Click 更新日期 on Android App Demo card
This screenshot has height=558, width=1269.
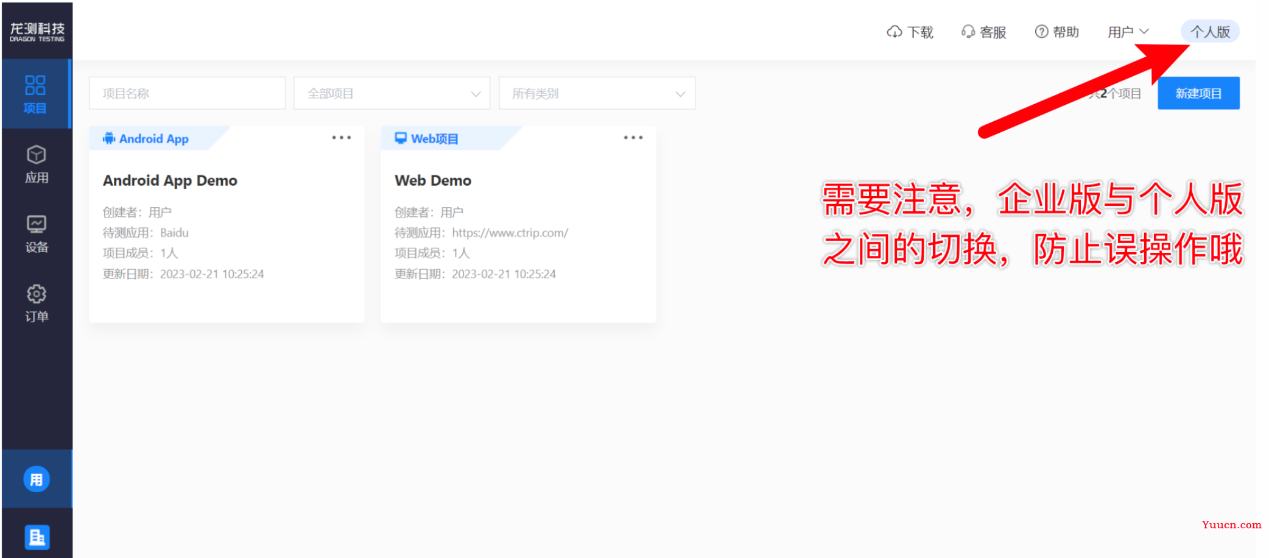pyautogui.click(x=183, y=274)
